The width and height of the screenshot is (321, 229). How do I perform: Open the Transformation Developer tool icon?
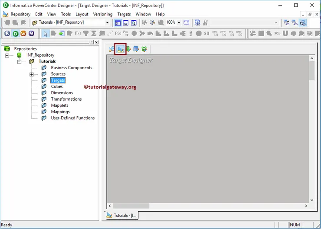128,49
